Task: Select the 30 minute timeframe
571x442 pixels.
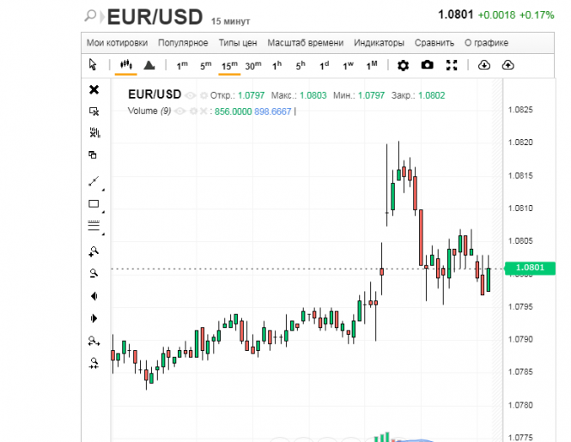Action: click(x=253, y=65)
